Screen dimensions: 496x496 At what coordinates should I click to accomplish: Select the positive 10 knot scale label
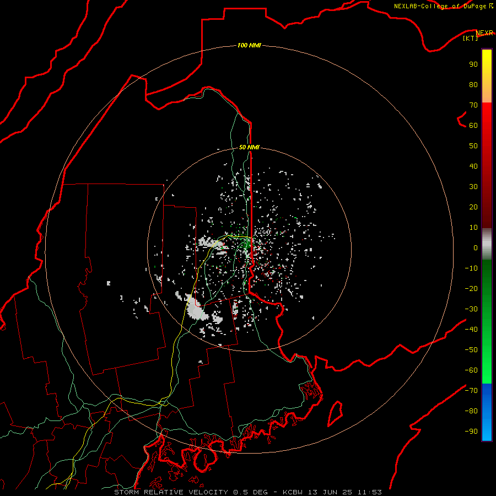point(473,228)
